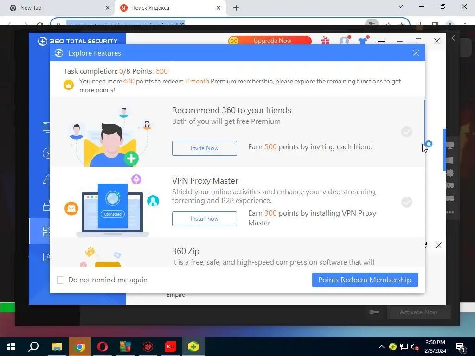The image size is (475, 356).
Task: Select the highlighted Tool Box sidebar icon
Action: [46, 231]
